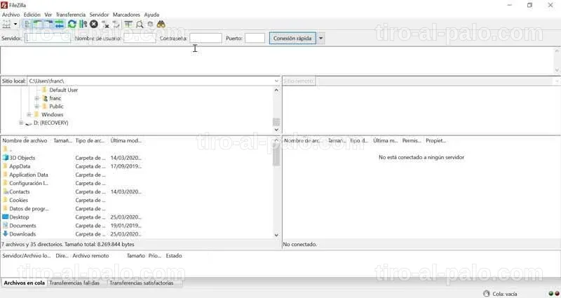Switch to Archivos en cola tab
The width and height of the screenshot is (561, 298).
[24, 283]
